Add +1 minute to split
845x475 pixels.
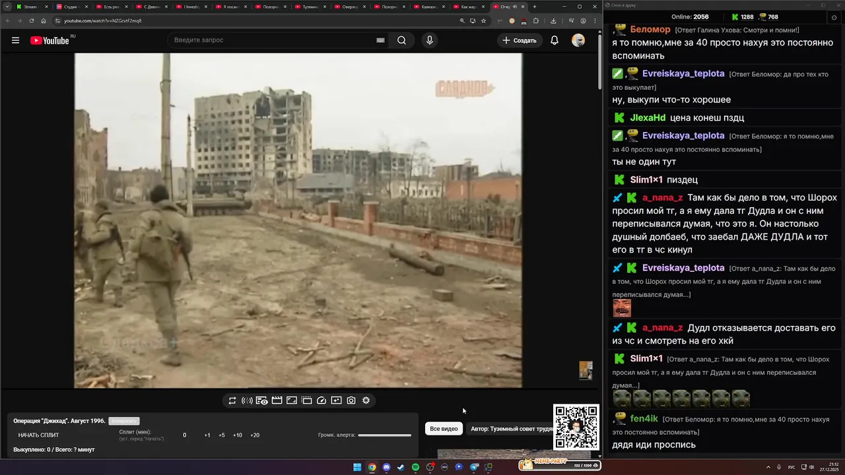[x=207, y=435]
